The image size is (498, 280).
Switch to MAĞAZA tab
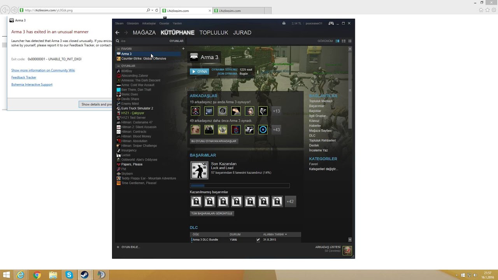(x=144, y=33)
